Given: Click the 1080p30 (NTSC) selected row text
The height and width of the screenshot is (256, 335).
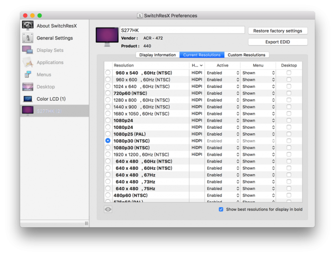Looking at the screenshot, I should [x=132, y=141].
